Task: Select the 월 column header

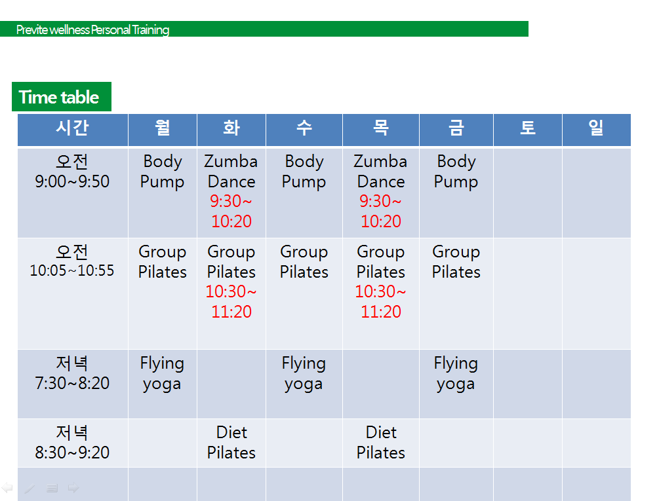Action: coord(162,129)
